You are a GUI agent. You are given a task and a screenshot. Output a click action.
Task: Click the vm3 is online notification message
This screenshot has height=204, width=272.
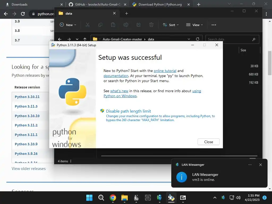pos(203,180)
